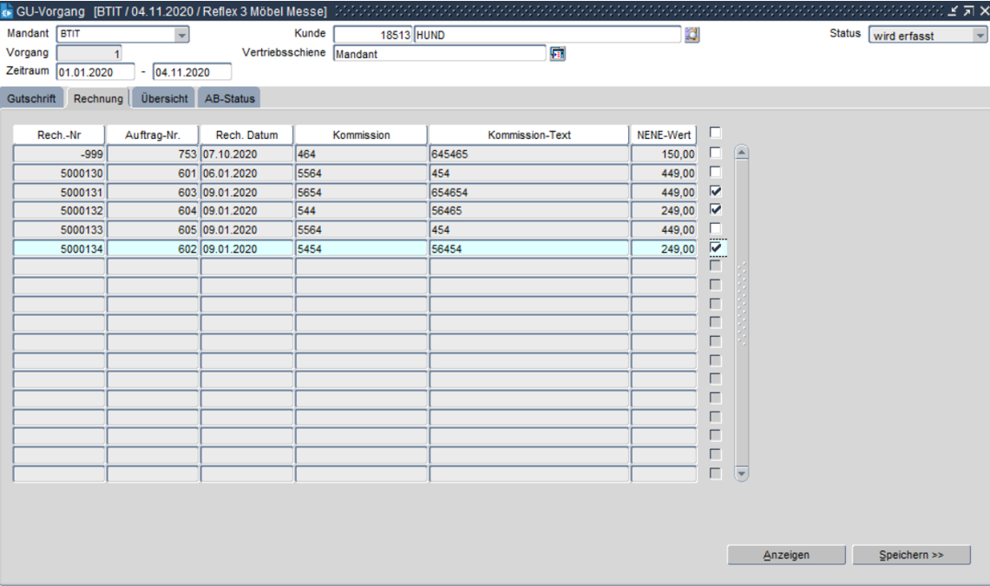Click the Speichern >> button

point(911,555)
